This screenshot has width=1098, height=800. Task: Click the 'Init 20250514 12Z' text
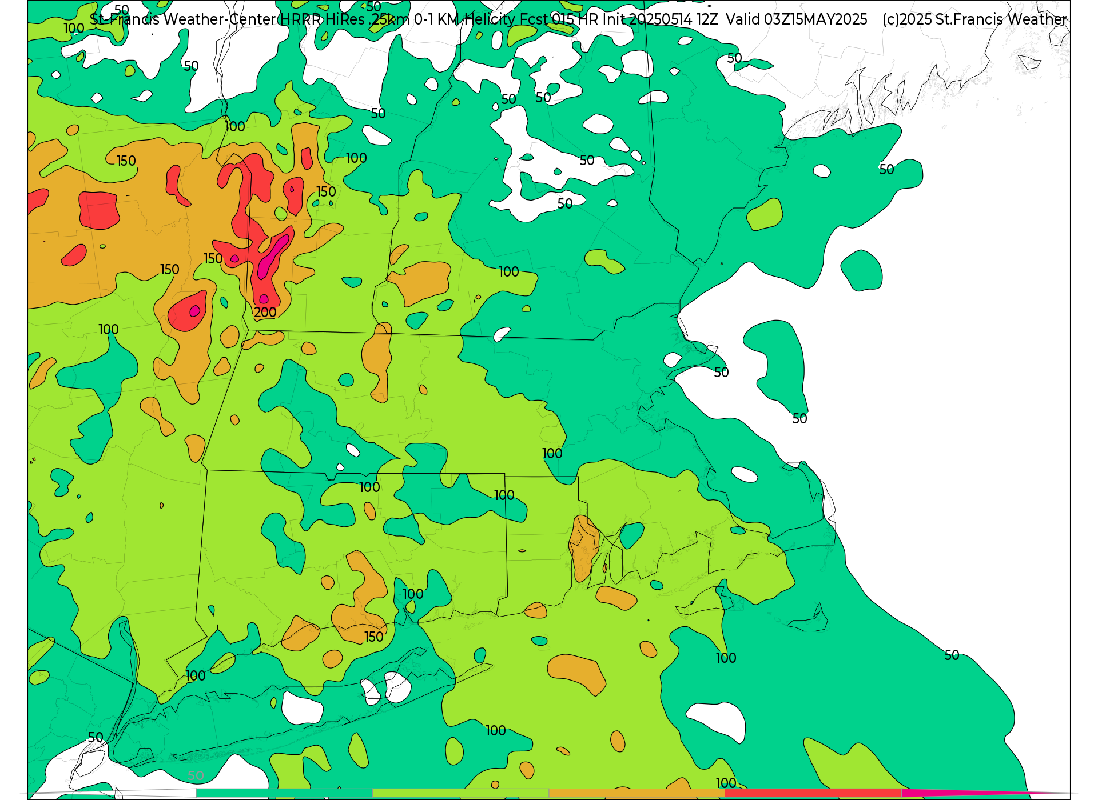[x=661, y=19]
